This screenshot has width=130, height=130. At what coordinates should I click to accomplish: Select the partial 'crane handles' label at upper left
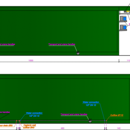click(7, 44)
